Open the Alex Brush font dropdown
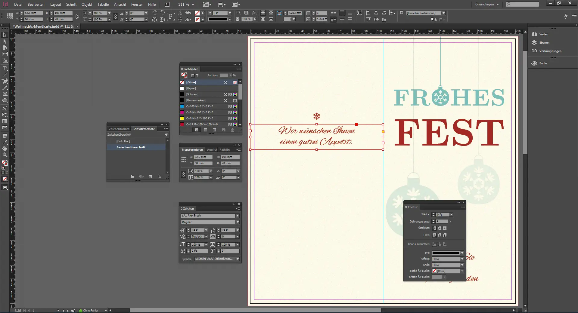This screenshot has height=313, width=578. [238, 216]
